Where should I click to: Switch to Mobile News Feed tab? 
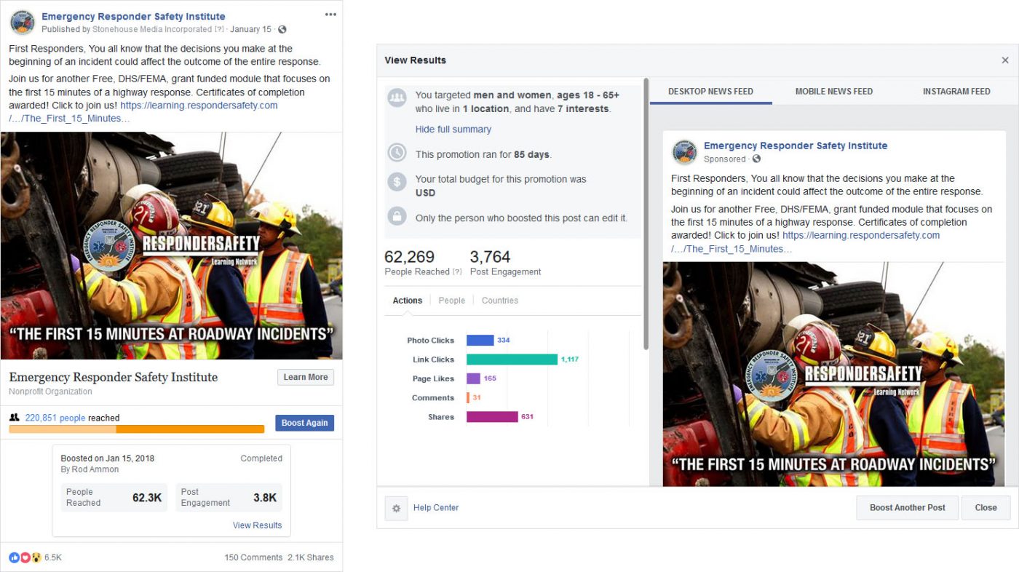coord(833,92)
